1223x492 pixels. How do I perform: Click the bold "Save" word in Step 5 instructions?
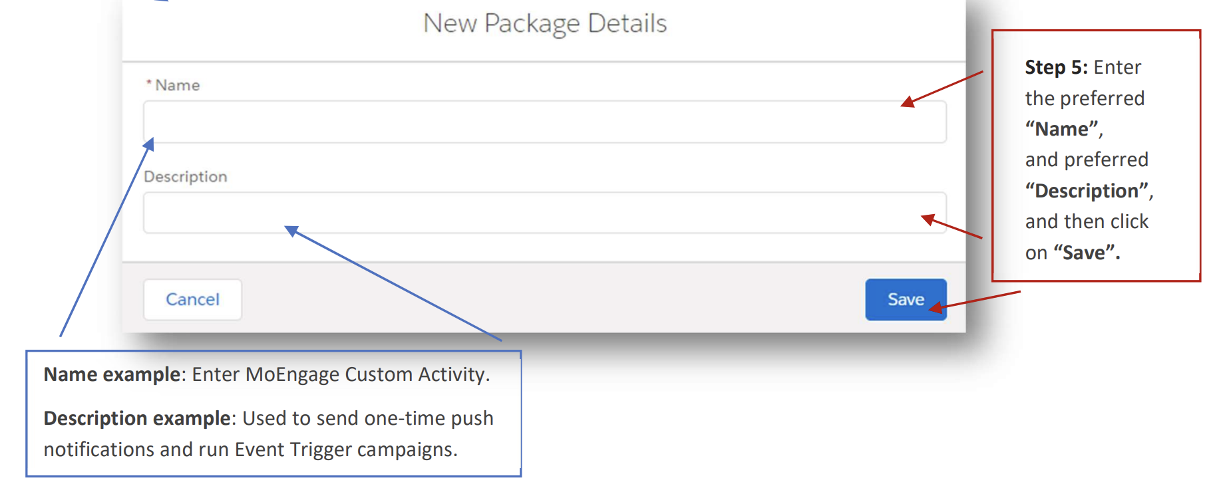1084,253
